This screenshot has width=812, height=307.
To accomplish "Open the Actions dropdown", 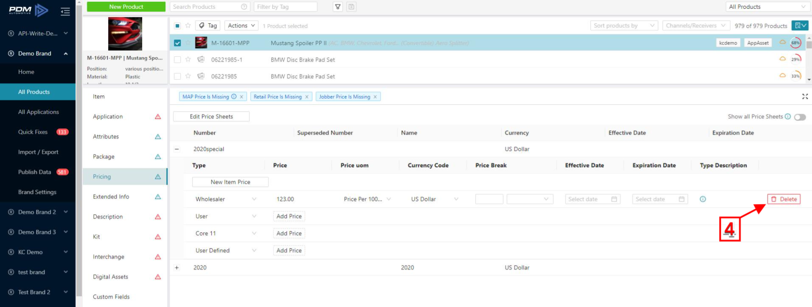I will tap(241, 26).
